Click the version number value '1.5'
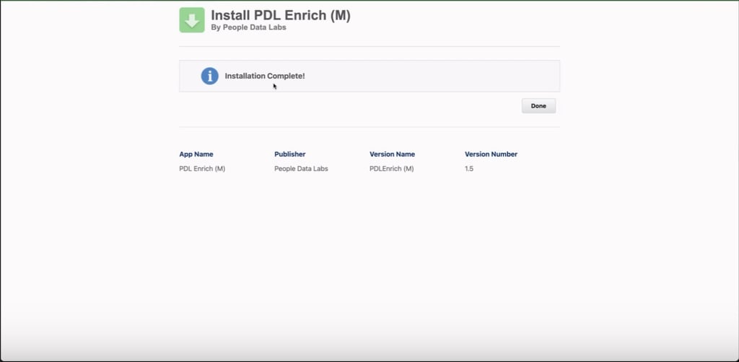The height and width of the screenshot is (362, 739). click(x=469, y=169)
